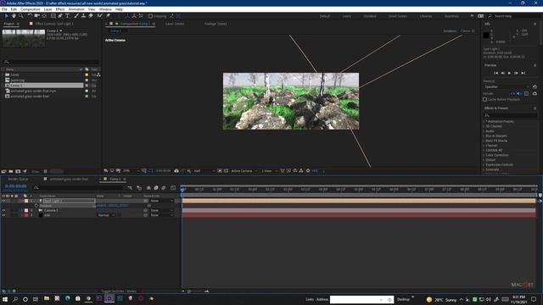Open the Spacebar shortcut dropdown
The image size is (543, 305).
click(507, 86)
